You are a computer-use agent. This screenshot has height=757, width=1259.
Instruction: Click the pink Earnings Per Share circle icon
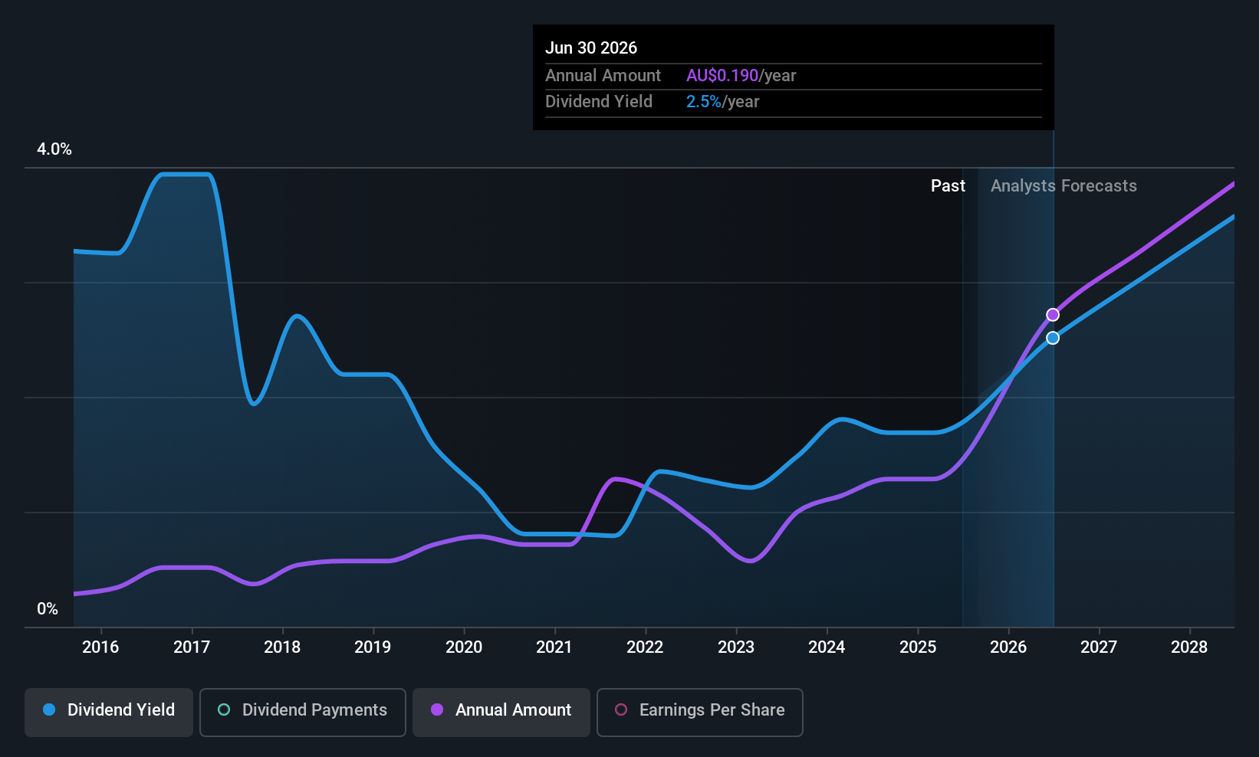tap(621, 709)
